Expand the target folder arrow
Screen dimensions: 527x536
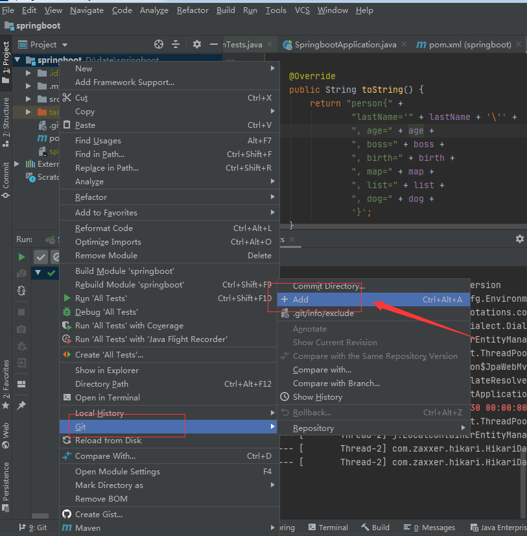[29, 112]
